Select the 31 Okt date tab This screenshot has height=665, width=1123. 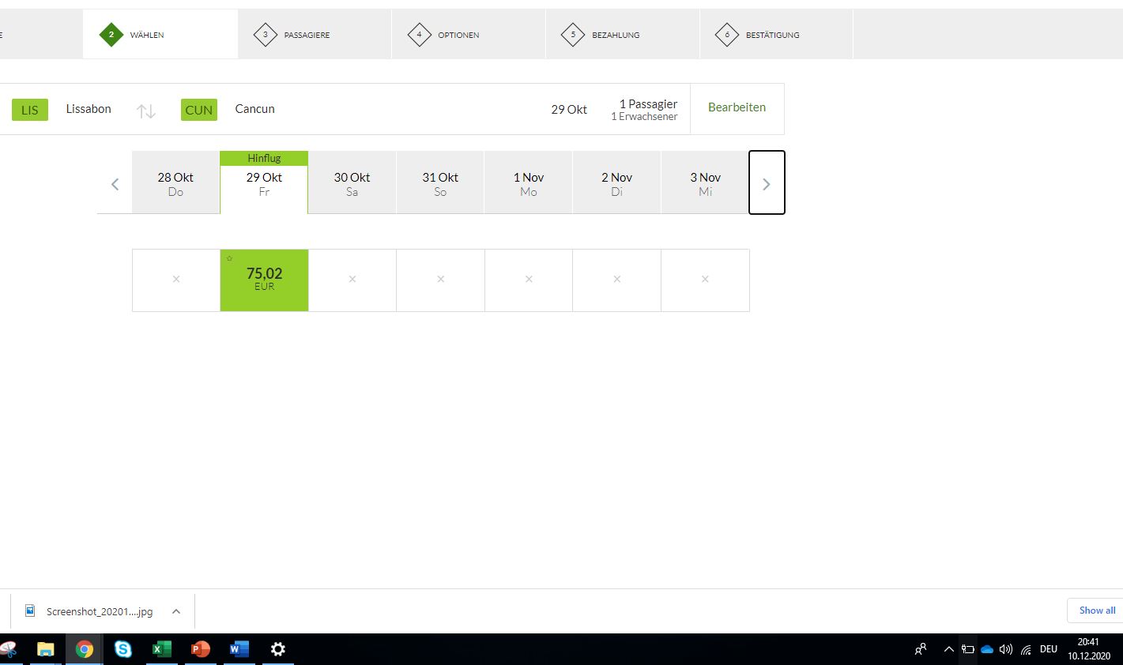click(x=440, y=182)
